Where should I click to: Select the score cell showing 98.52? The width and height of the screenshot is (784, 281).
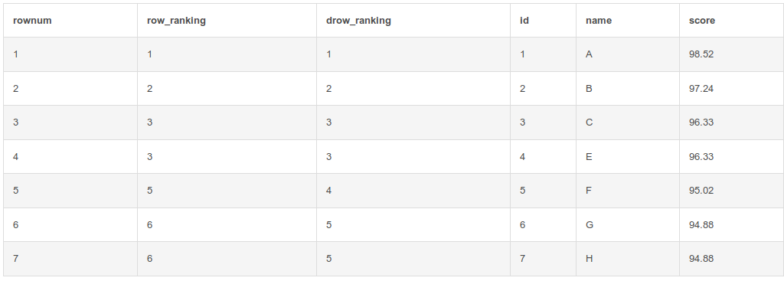pos(731,54)
